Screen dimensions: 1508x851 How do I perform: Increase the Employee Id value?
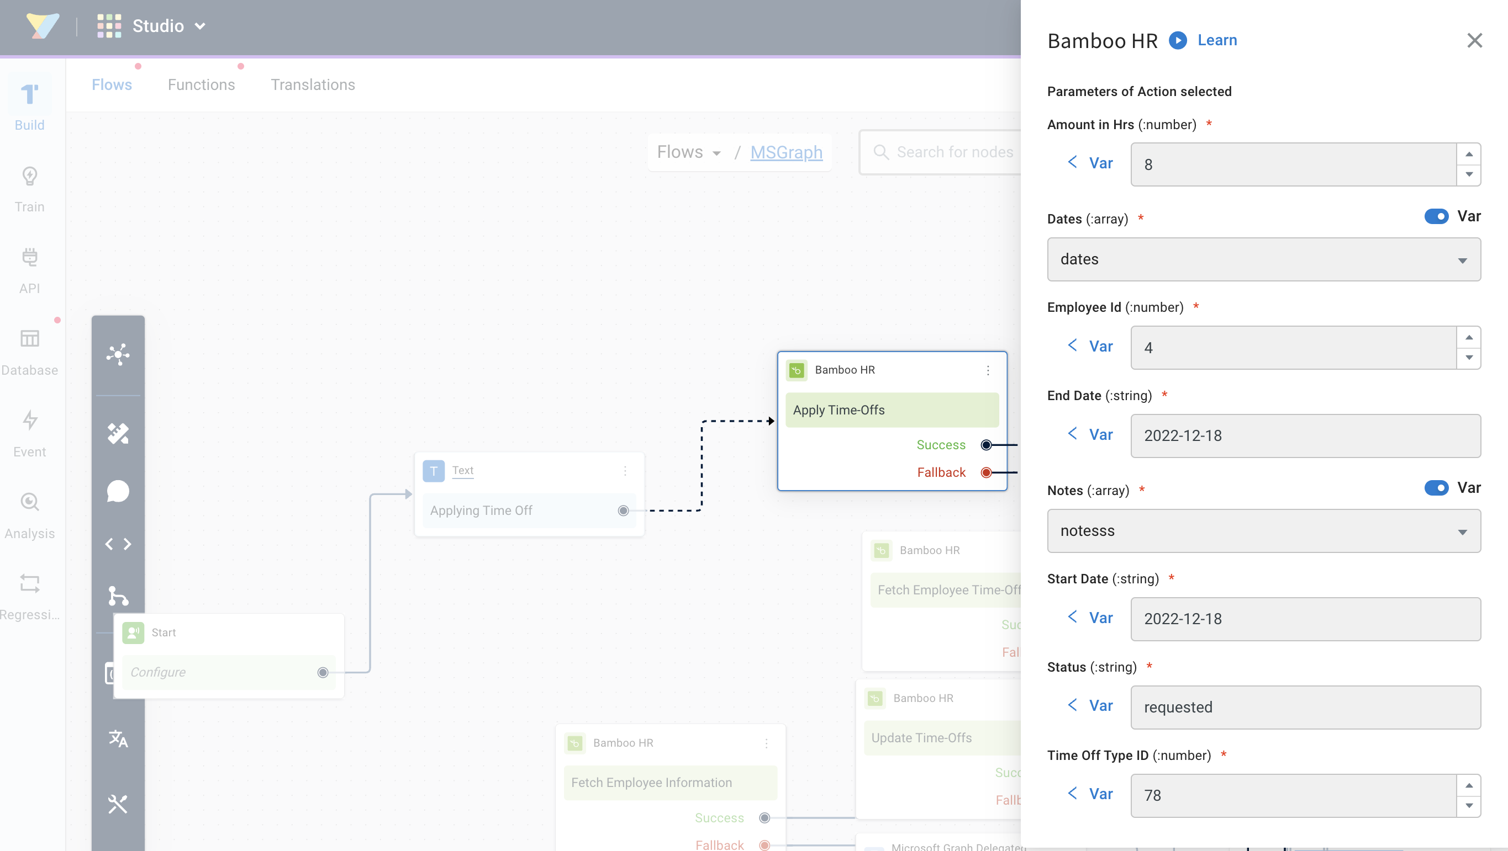coord(1469,338)
